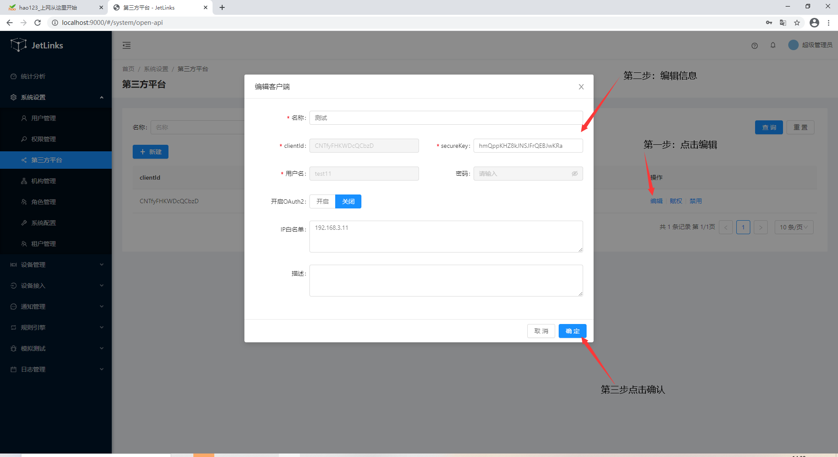838x457 pixels.
Task: Click the browser back arrow
Action: coord(10,23)
